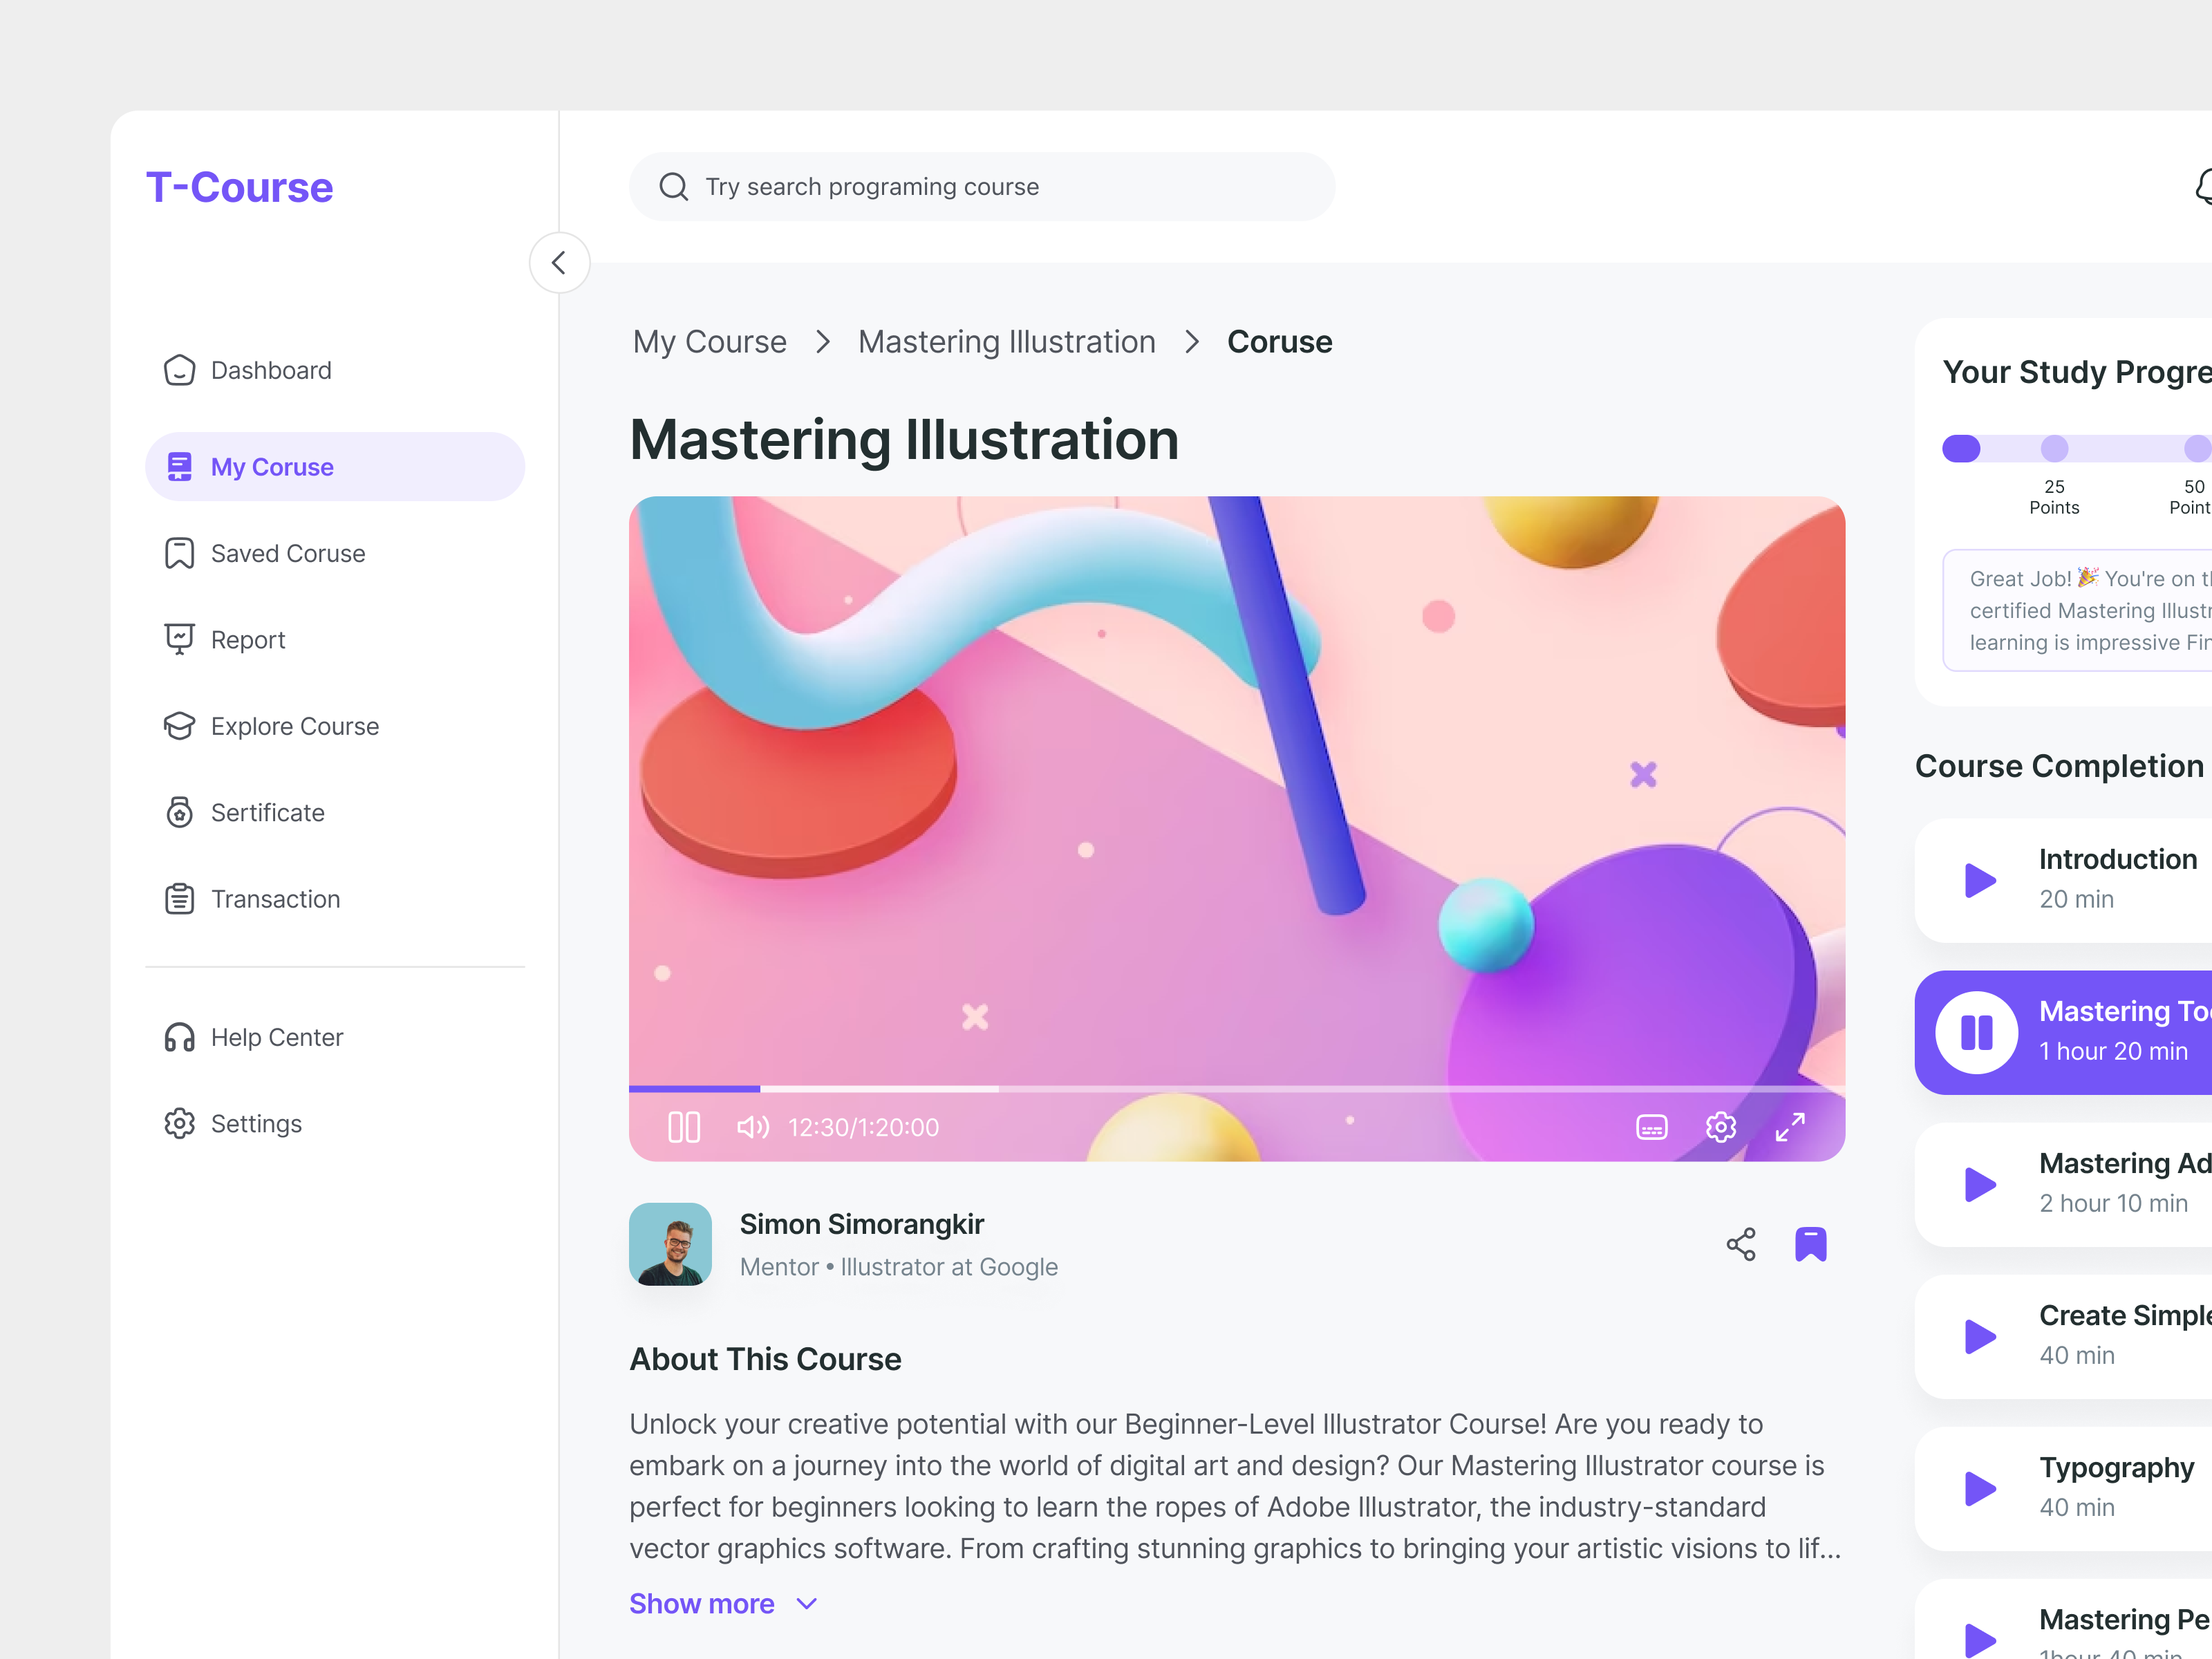Image resolution: width=2212 pixels, height=1659 pixels.
Task: Select My Coruse in the navigation menu
Action: [x=271, y=466]
